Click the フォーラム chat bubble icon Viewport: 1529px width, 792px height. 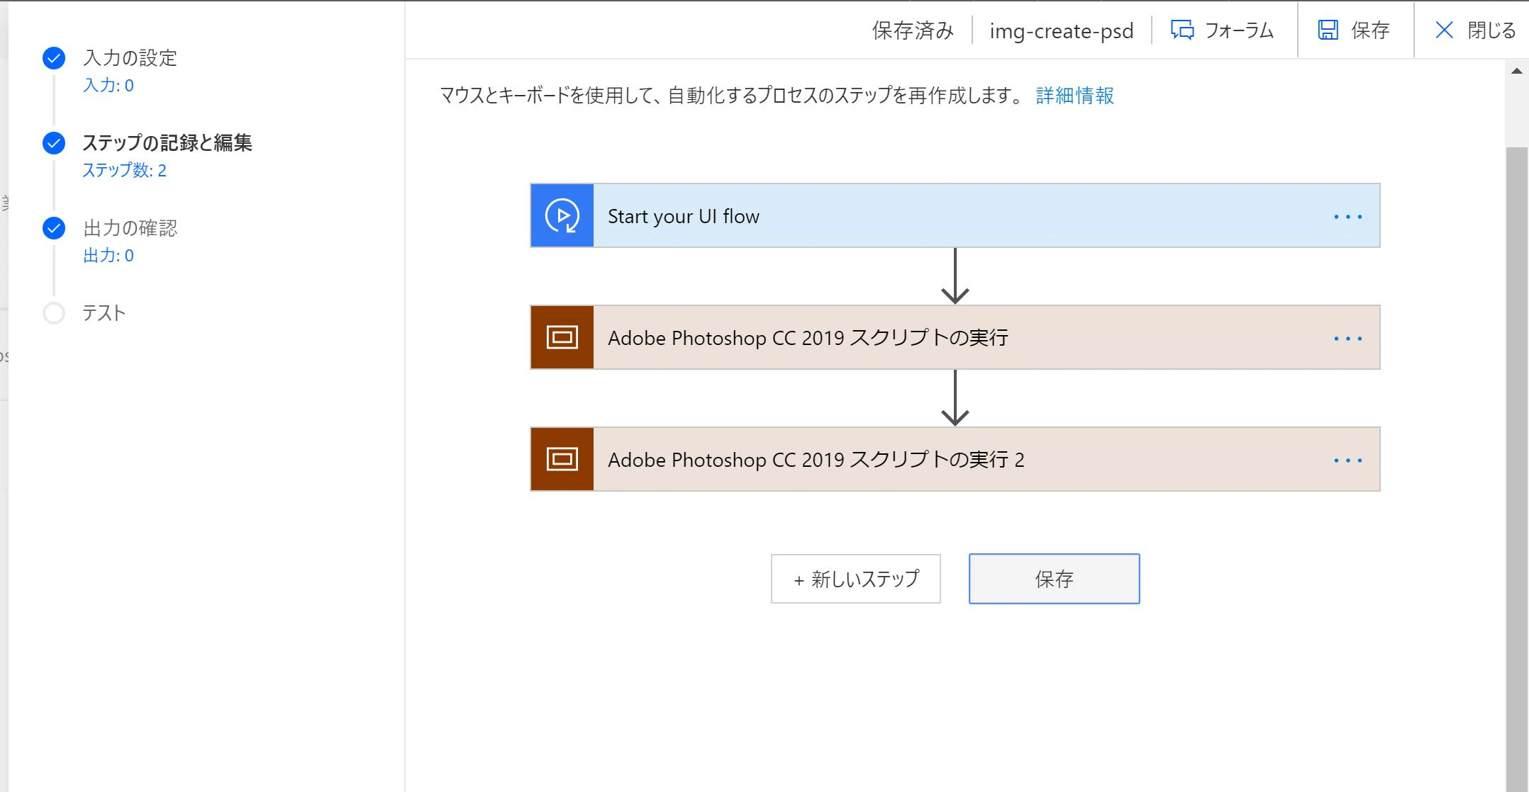(x=1181, y=30)
